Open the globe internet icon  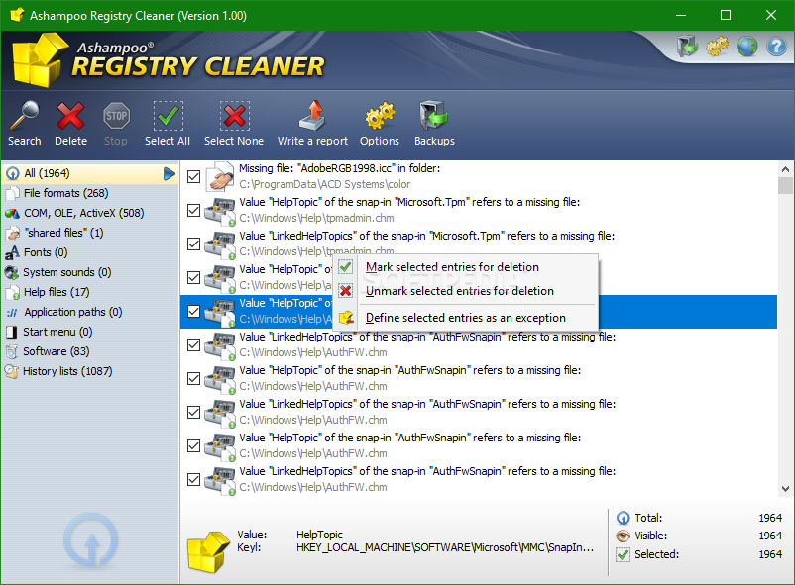(x=747, y=47)
